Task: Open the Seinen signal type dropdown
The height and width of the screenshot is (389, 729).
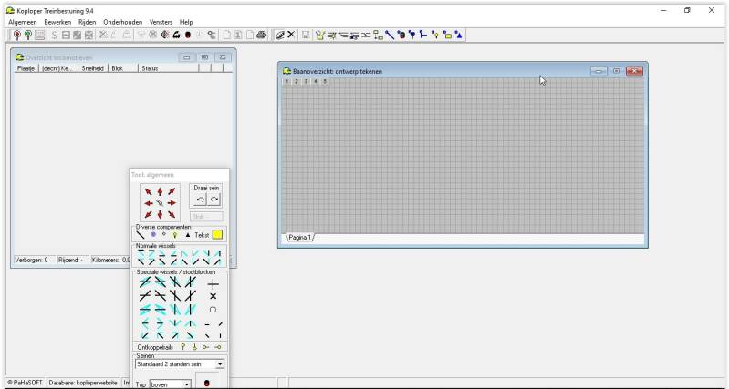Action: [x=220, y=364]
